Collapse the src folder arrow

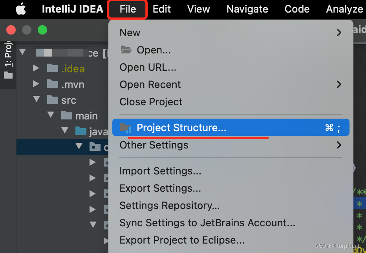[37, 99]
